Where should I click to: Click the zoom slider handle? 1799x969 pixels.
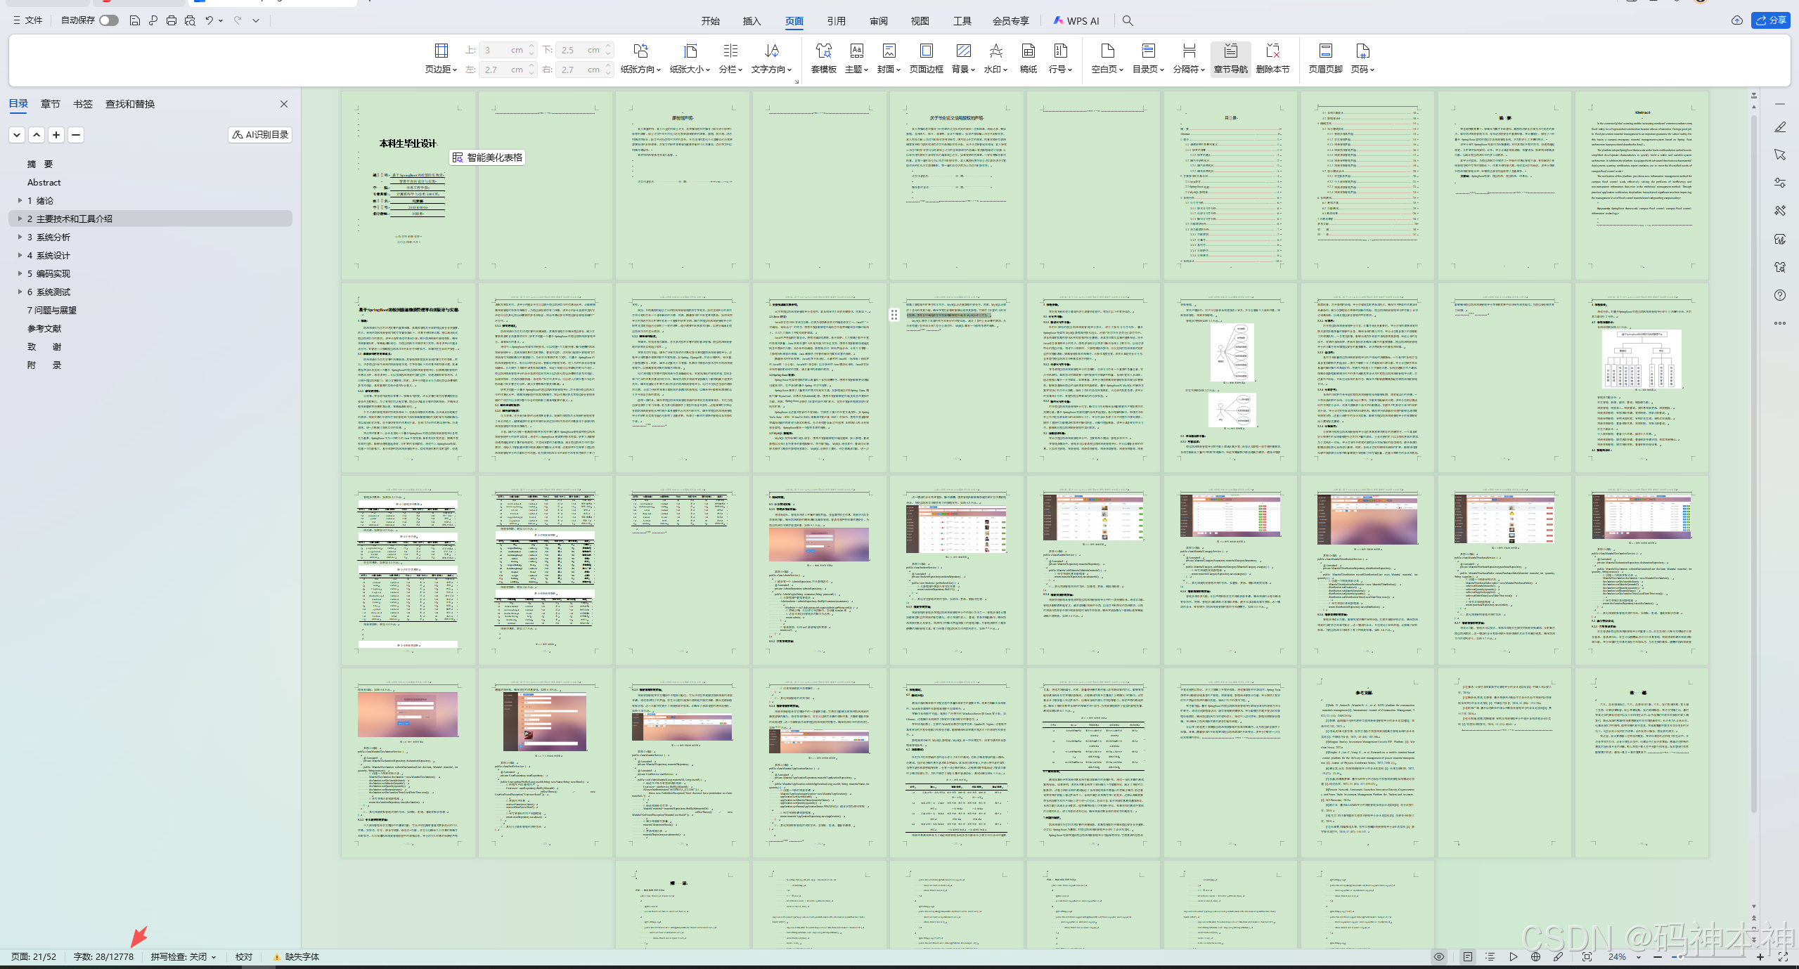pos(1680,956)
